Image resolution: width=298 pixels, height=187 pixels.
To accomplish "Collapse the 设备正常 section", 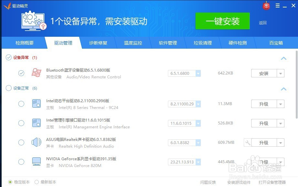I will pos(283,89).
